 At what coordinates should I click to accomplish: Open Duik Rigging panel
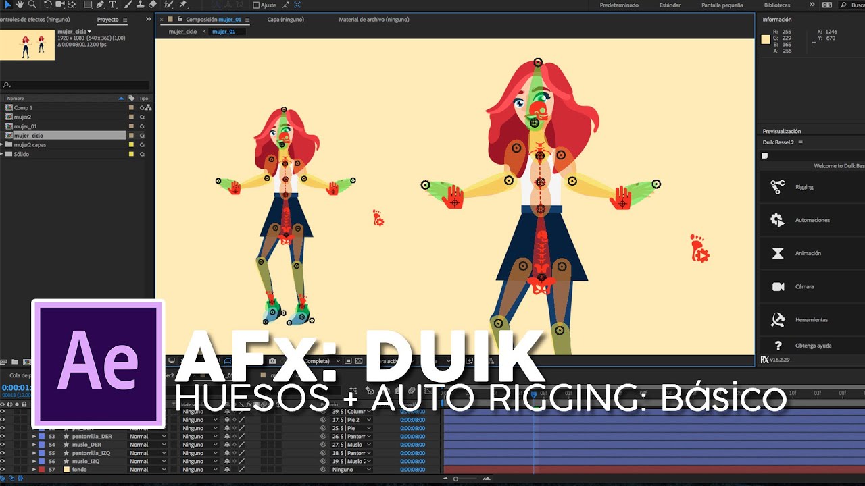pyautogui.click(x=812, y=187)
